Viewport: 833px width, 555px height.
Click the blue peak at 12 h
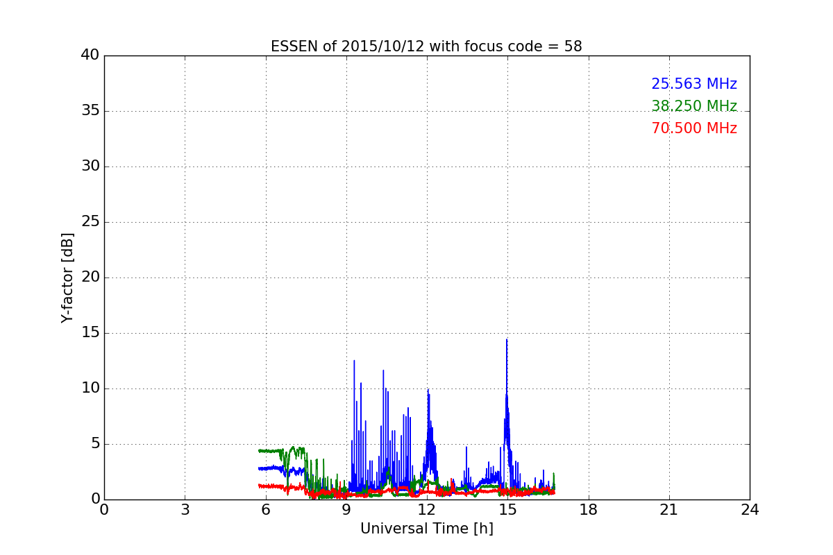(428, 390)
